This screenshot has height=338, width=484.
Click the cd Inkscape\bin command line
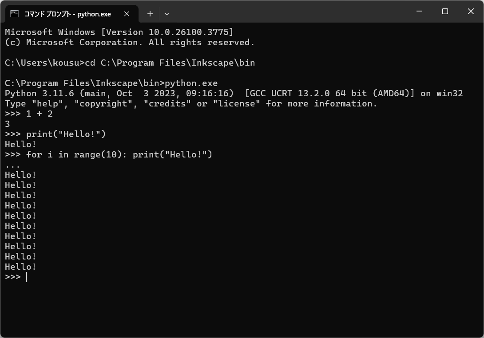tap(130, 63)
